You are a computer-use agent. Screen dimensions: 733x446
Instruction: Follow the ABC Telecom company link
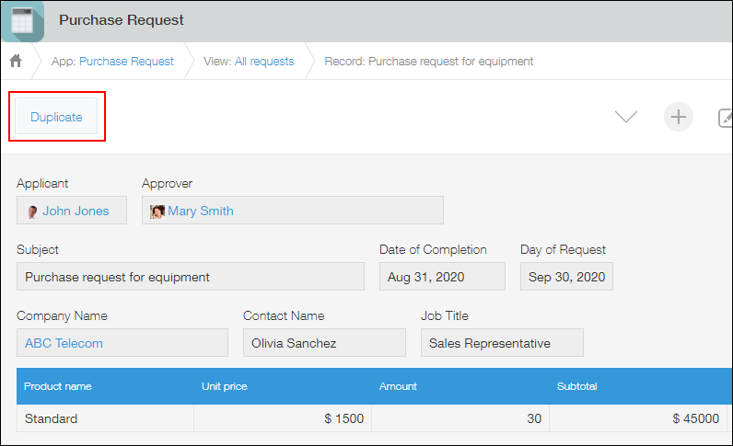[64, 343]
